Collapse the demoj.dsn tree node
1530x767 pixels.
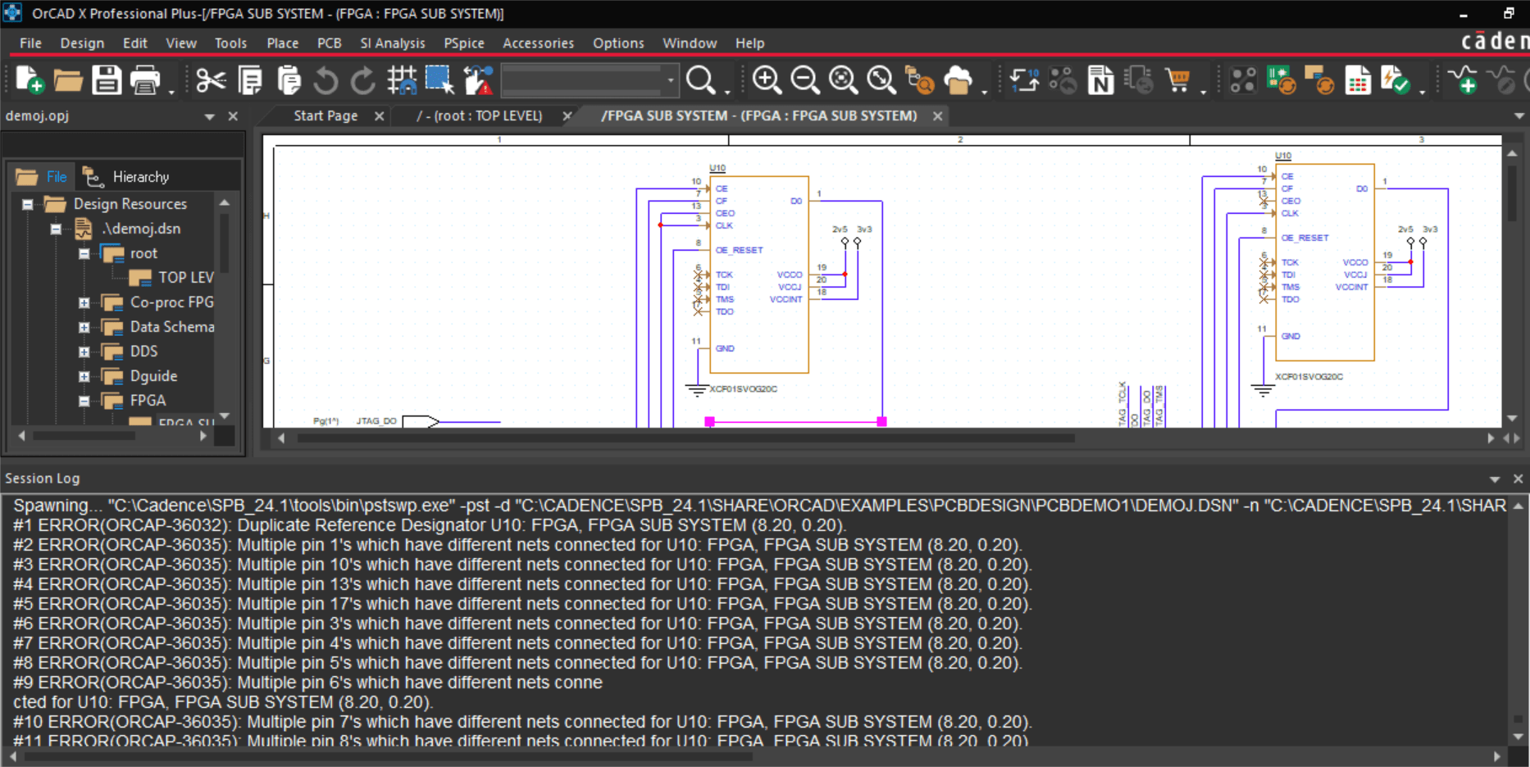tap(56, 229)
